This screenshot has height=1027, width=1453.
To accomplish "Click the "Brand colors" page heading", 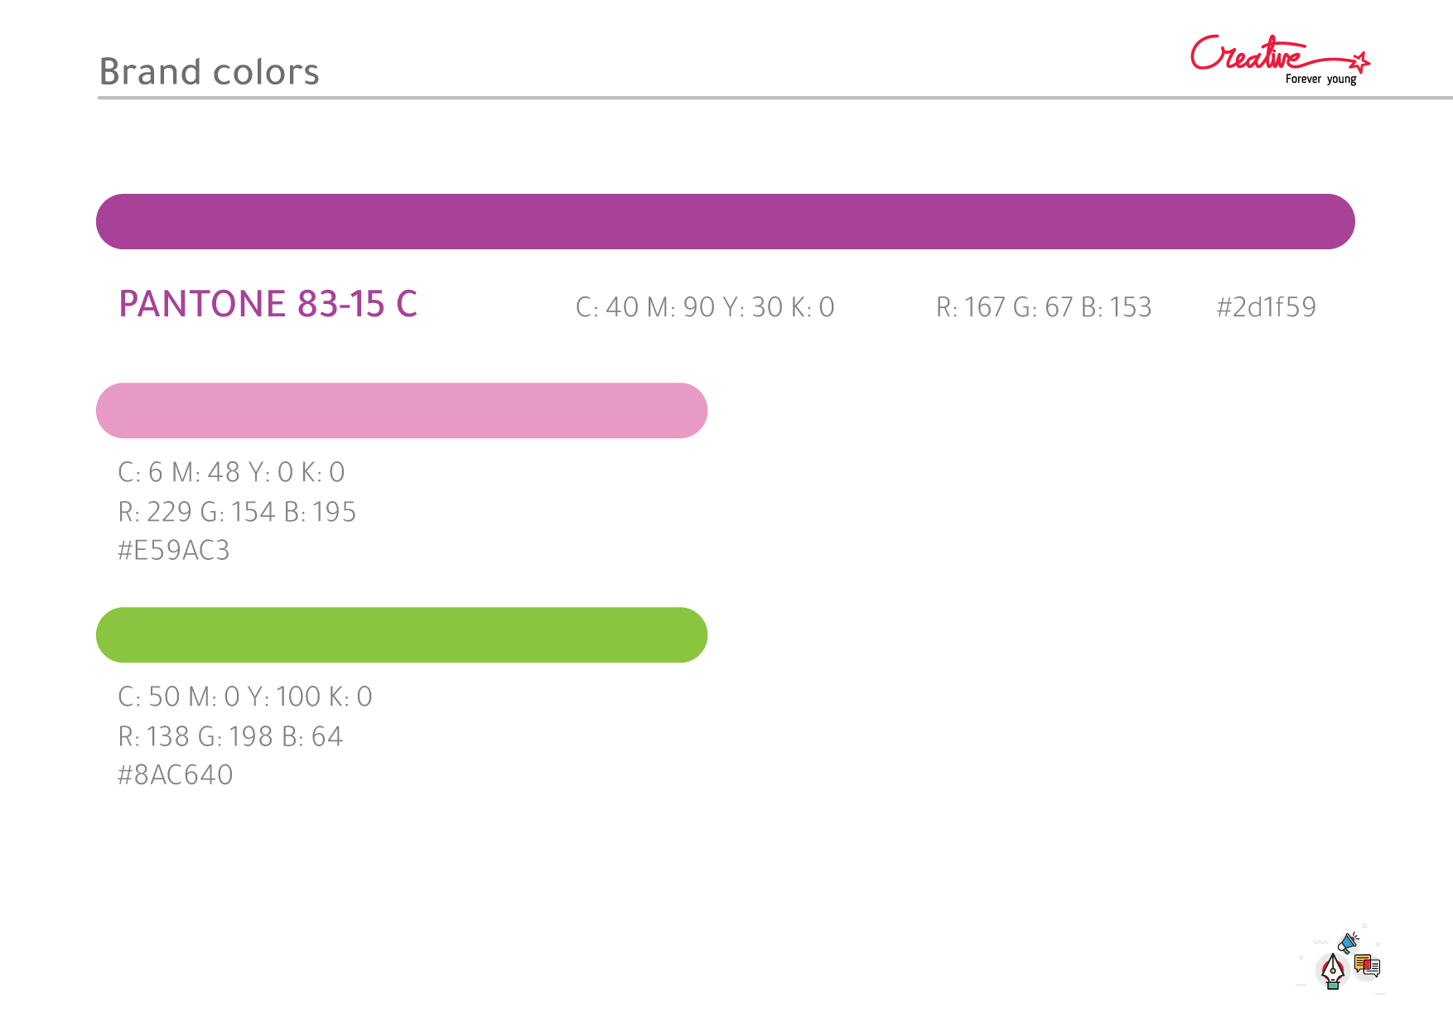I will [x=209, y=72].
